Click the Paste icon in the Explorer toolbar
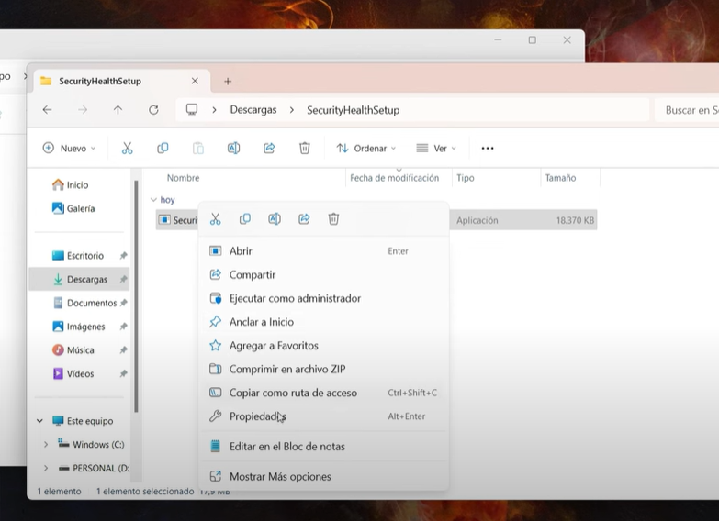Viewport: 719px width, 521px height. pyautogui.click(x=198, y=148)
